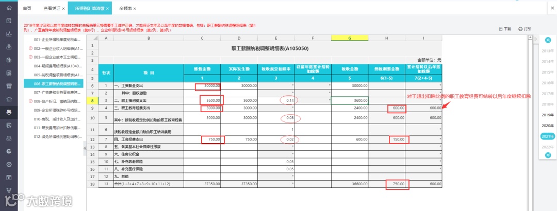Close the 查看凭证 tab
This screenshot has height=211, width=557.
coord(63,8)
